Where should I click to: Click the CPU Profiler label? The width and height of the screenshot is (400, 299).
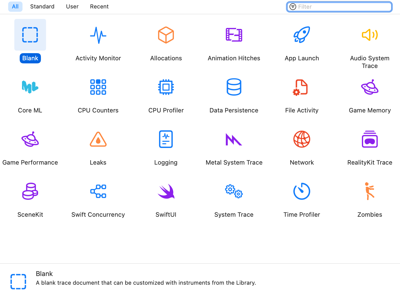click(166, 110)
